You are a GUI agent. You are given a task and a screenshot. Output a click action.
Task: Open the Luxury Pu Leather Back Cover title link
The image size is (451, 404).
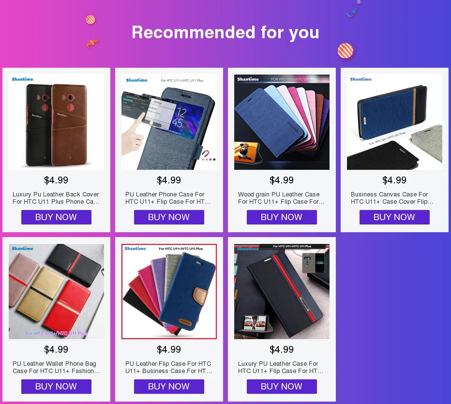[56, 198]
